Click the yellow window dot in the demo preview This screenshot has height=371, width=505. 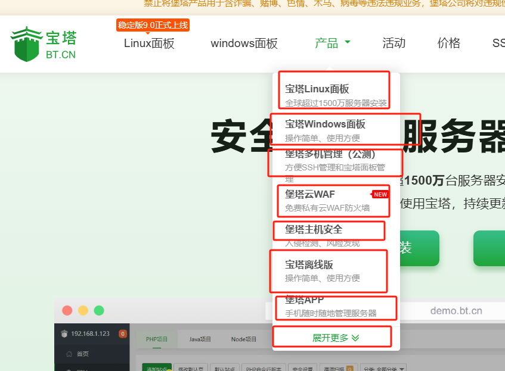pyautogui.click(x=83, y=310)
